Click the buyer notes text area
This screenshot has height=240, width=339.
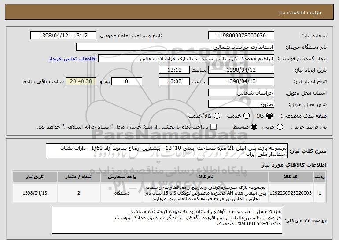(x=167, y=220)
